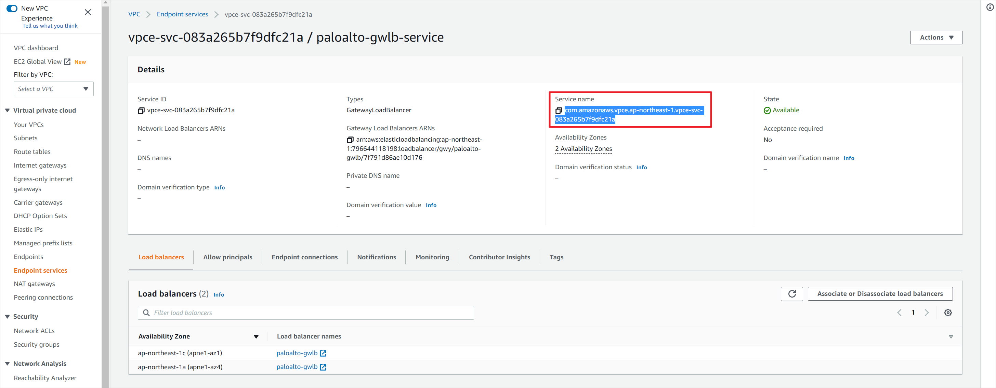Go to previous page of load balancers

[x=899, y=313]
